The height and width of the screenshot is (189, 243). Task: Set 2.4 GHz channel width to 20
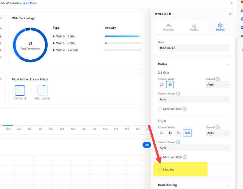(162, 85)
